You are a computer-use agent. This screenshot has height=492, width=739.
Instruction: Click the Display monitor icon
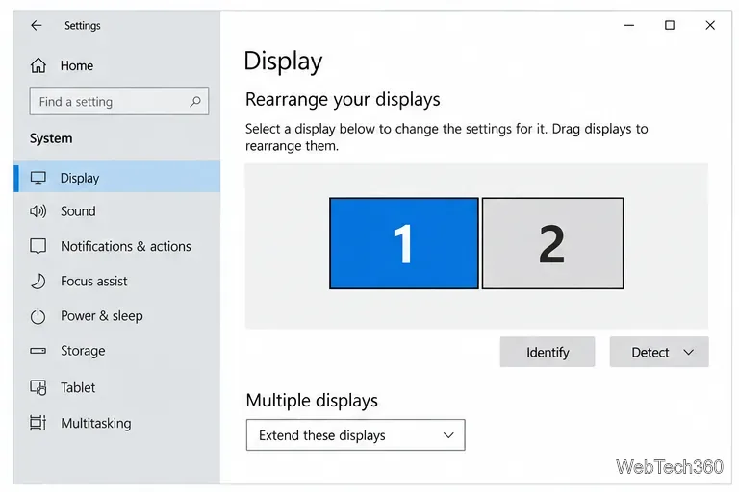point(38,178)
